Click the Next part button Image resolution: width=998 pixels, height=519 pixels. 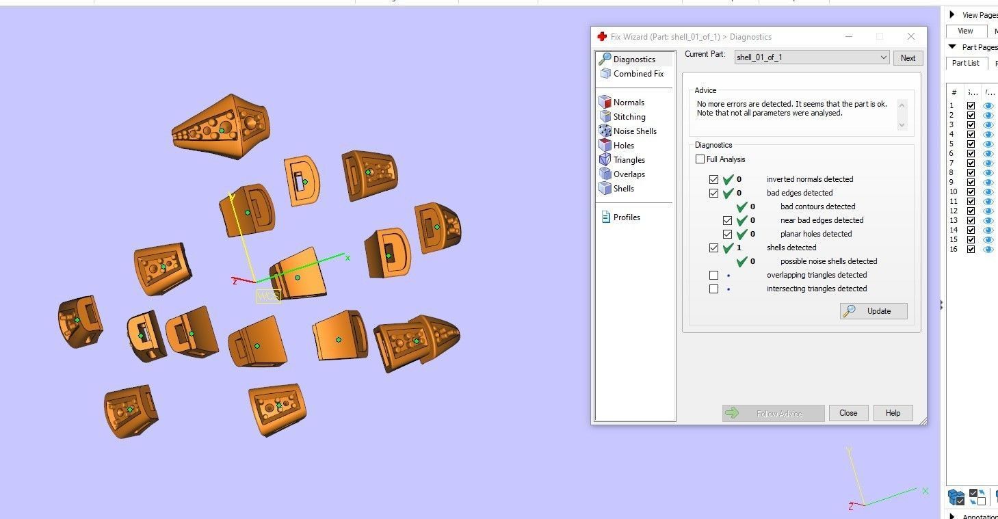point(908,58)
